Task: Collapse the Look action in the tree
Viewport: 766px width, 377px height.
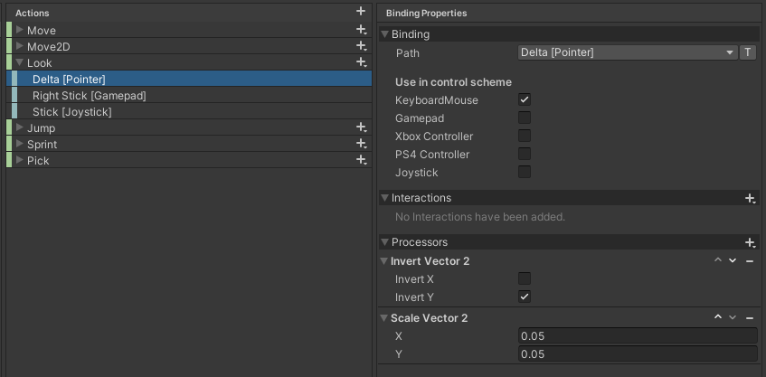Action: [x=20, y=62]
